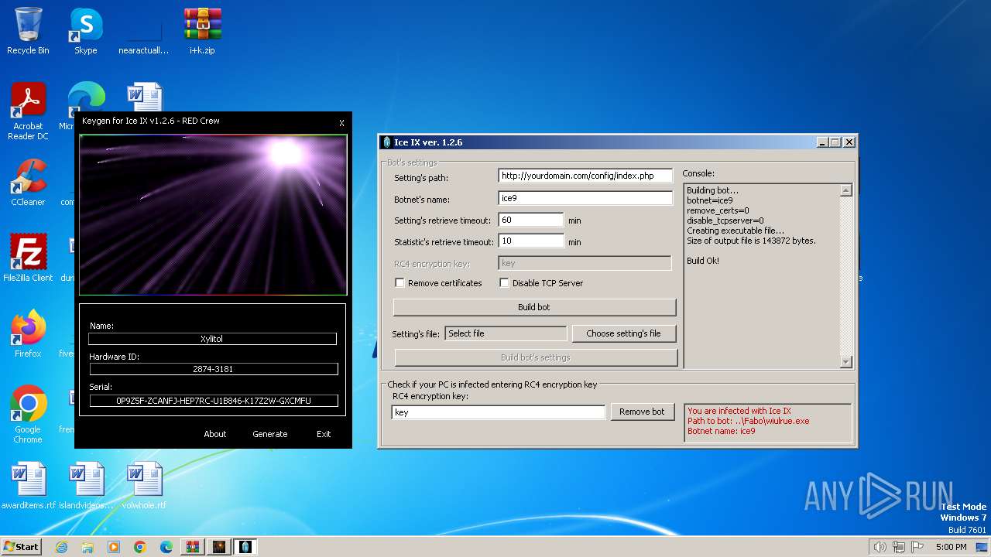Click the Microsoft Edge desktop icon
Image resolution: width=991 pixels, height=557 pixels.
tap(85, 97)
